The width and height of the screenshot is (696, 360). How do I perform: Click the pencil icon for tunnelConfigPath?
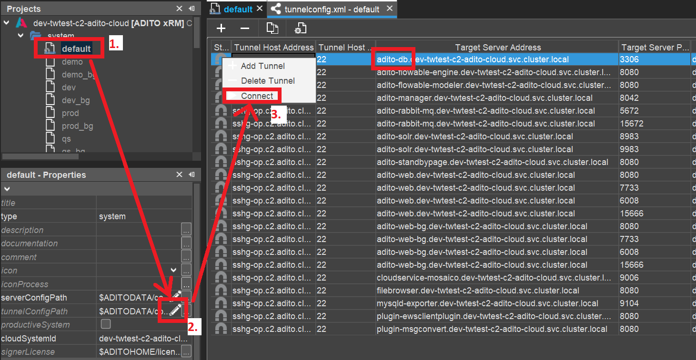tap(175, 311)
